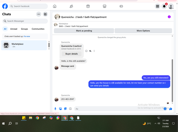
Task: Open the grid Menu icon
Action: pos(157,6)
